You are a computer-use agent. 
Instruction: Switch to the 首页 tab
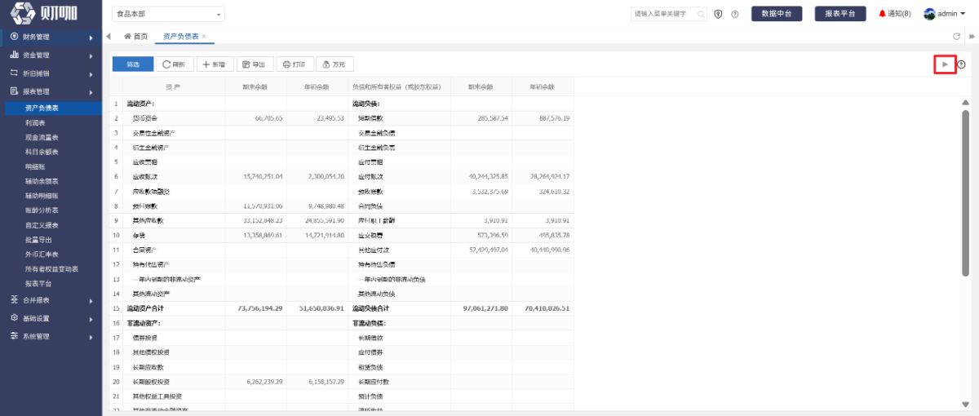(x=135, y=37)
